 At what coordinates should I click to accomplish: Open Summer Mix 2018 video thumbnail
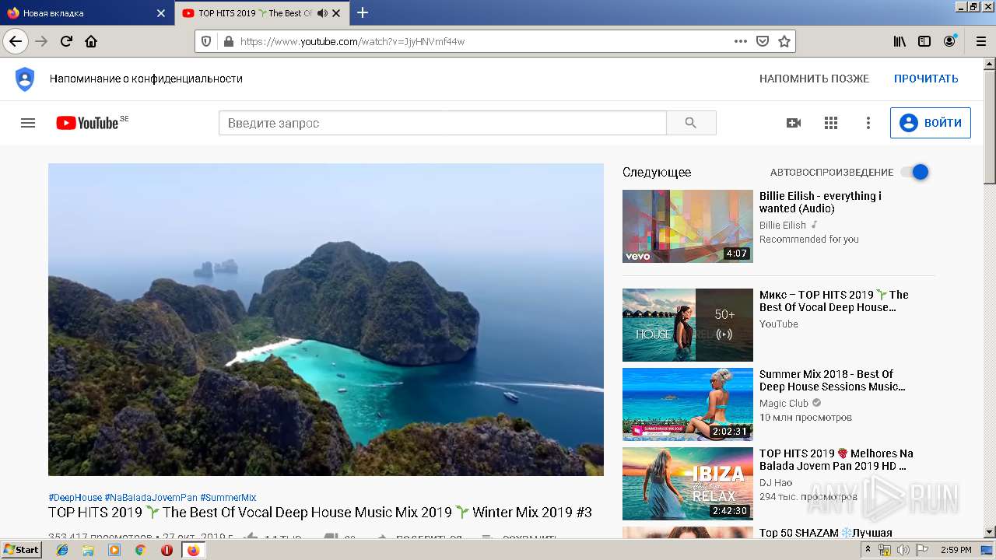coord(688,404)
